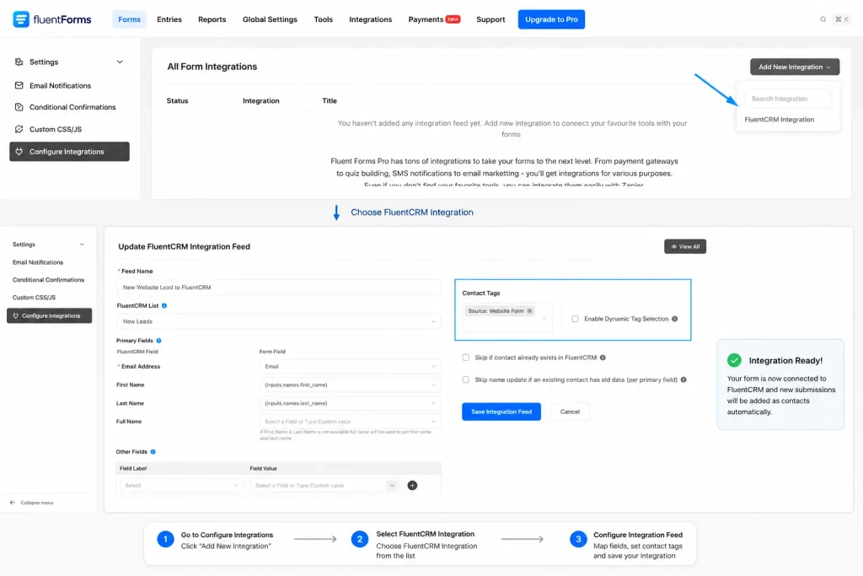Screen dimensions: 863x576
Task: Open Email Notifications in top sidebar
Action: (x=60, y=85)
